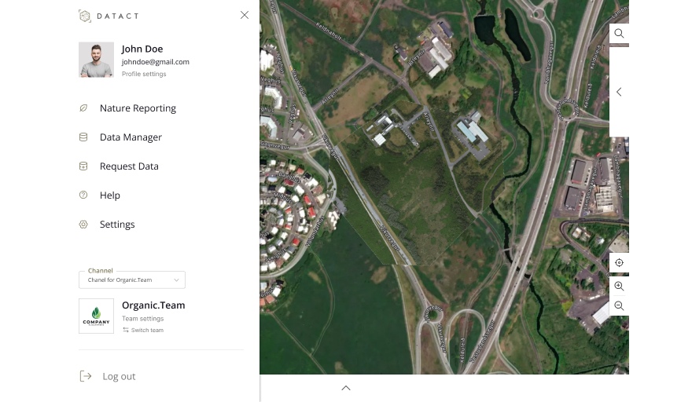Zoom in on the map
The height and width of the screenshot is (402, 692).
pyautogui.click(x=619, y=287)
